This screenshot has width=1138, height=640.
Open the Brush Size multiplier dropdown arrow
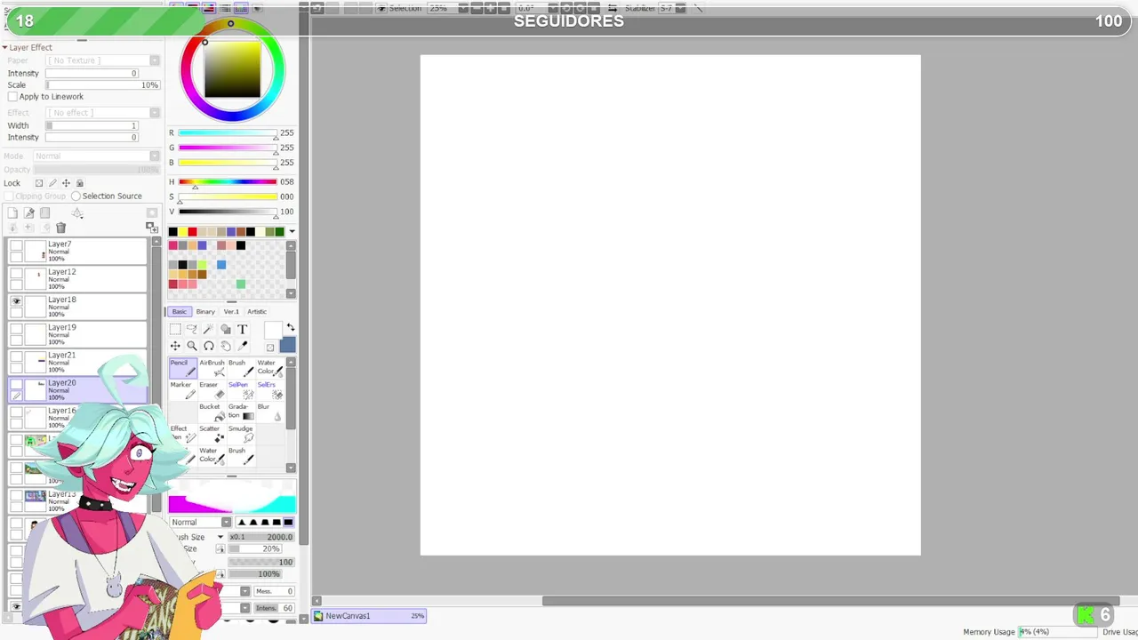[220, 537]
